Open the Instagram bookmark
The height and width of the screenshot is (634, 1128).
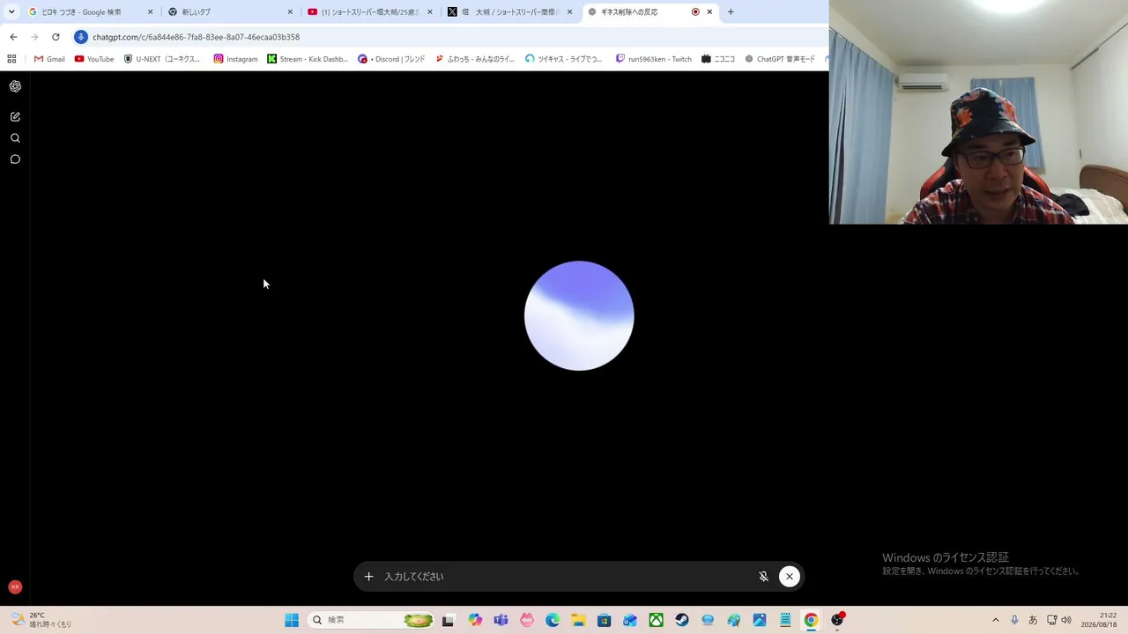[x=235, y=59]
